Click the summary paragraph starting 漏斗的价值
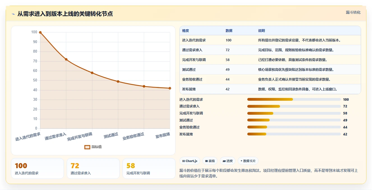The height and width of the screenshot is (190, 372). (269, 173)
